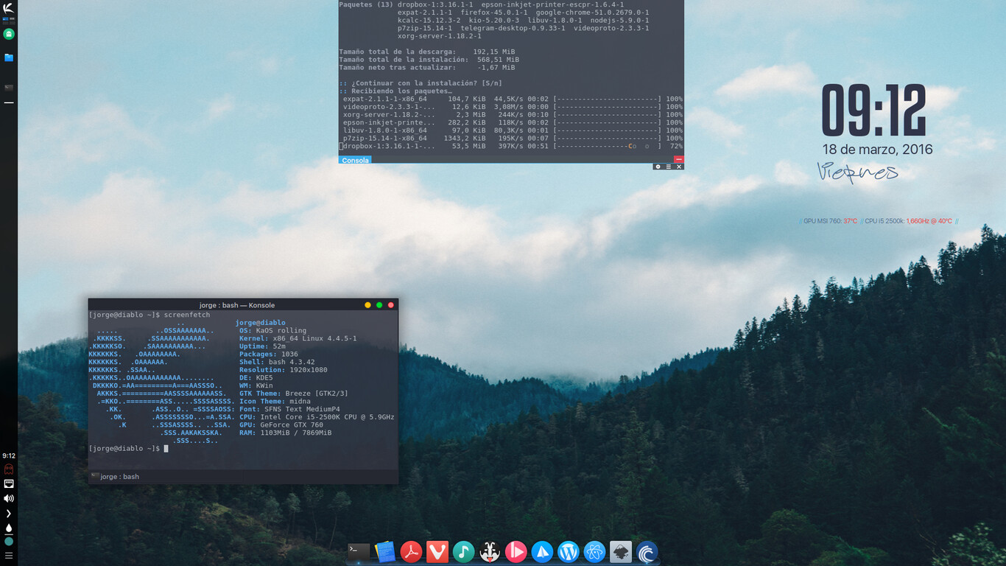Open the Consola widget settings gear
This screenshot has height=566, width=1006.
tap(658, 167)
